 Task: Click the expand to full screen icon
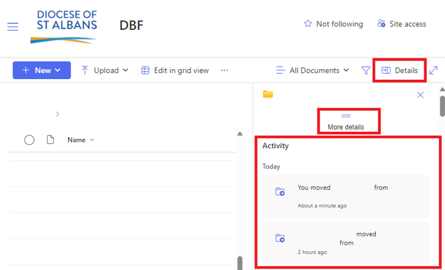click(x=434, y=70)
